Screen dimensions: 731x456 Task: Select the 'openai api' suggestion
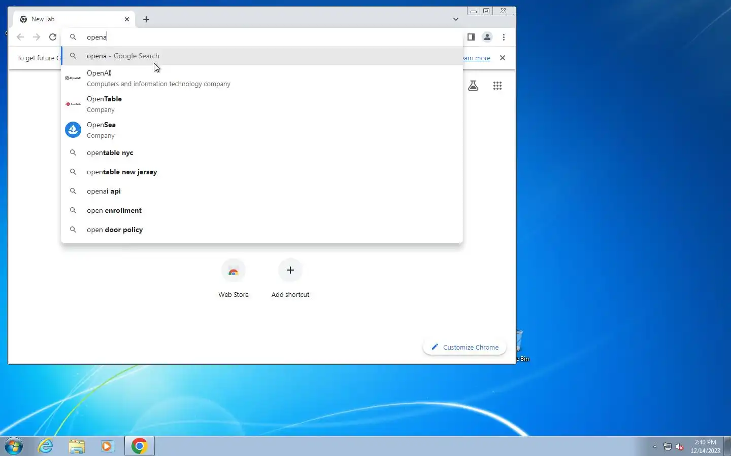click(262, 191)
